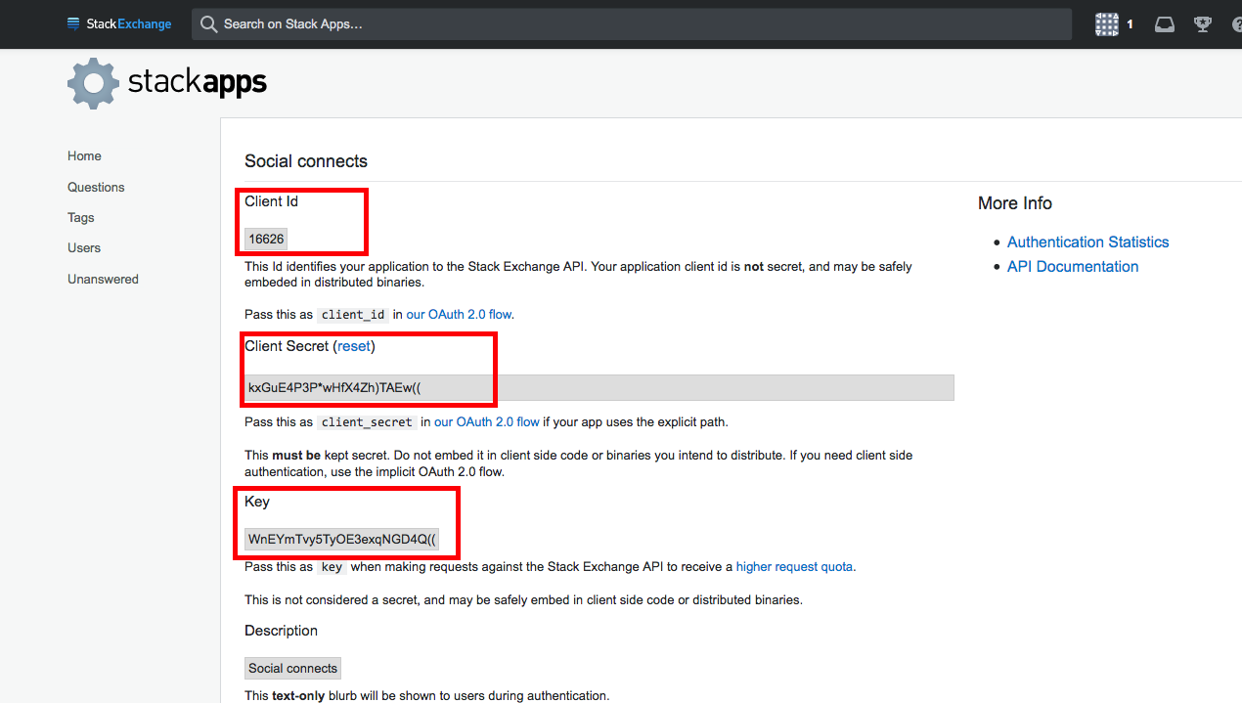Click the client_secret code snippet
The image size is (1242, 703).
[367, 422]
